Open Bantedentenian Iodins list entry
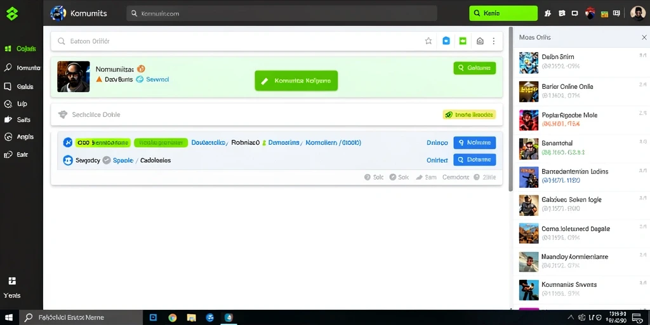Viewport: 650px width, 325px height. [581, 176]
